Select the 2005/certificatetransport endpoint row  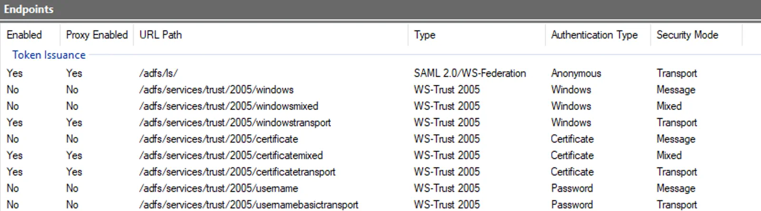(380, 172)
